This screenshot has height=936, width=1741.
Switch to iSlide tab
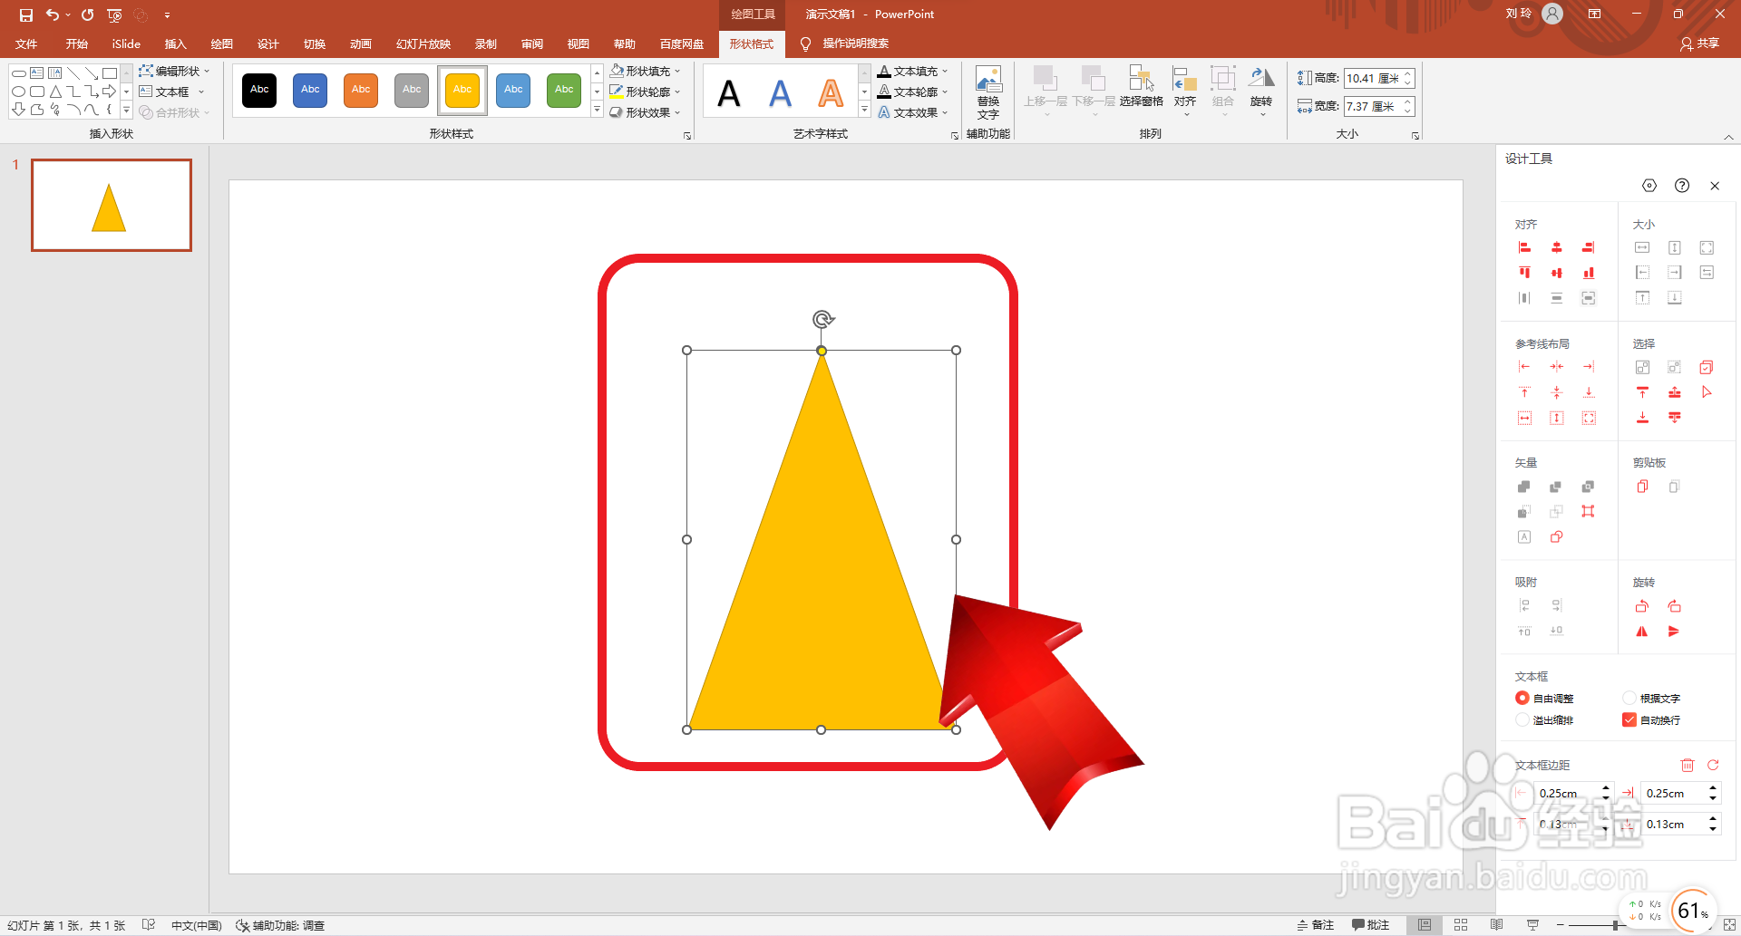tap(126, 43)
